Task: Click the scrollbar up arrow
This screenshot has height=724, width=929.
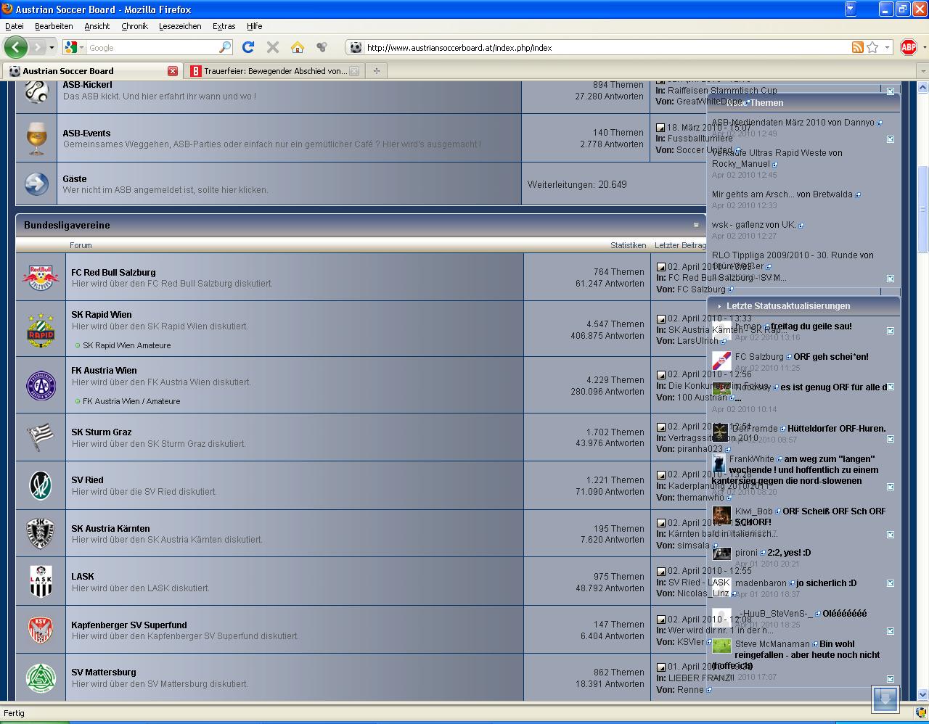Action: coord(923,87)
